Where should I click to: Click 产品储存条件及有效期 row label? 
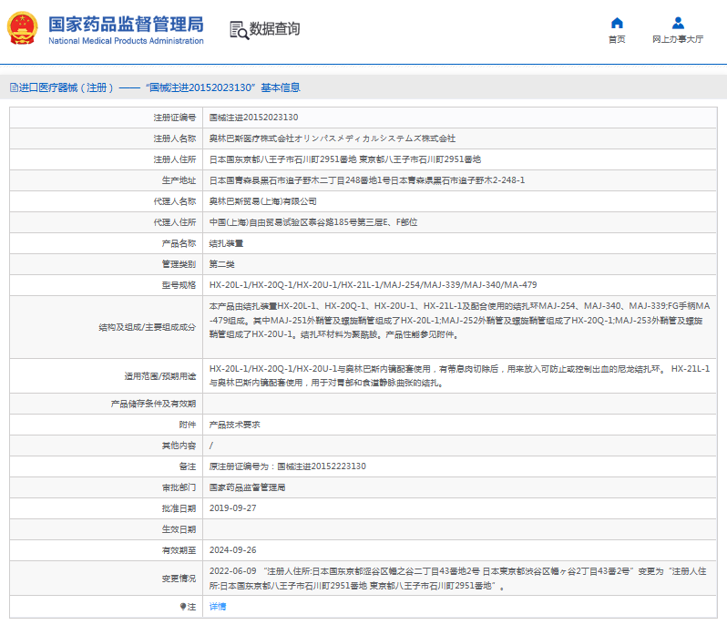tap(153, 404)
